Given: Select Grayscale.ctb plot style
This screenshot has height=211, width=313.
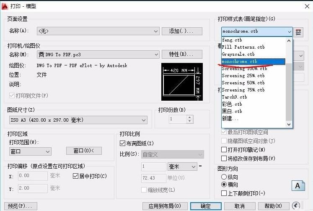Looking at the screenshot, I should click(x=254, y=55).
